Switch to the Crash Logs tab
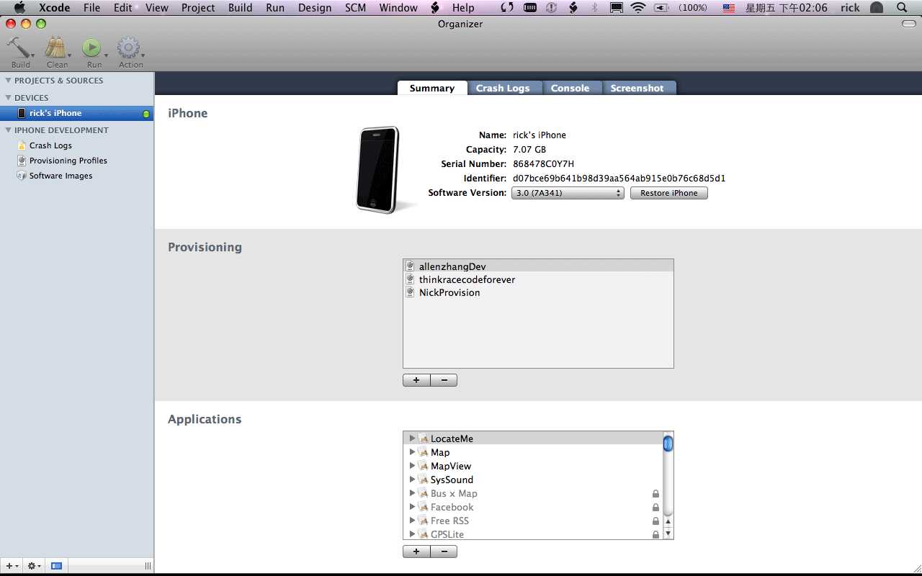The height and width of the screenshot is (576, 922). pyautogui.click(x=503, y=88)
